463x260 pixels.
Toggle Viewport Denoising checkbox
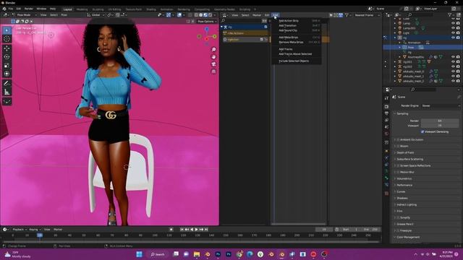point(422,131)
